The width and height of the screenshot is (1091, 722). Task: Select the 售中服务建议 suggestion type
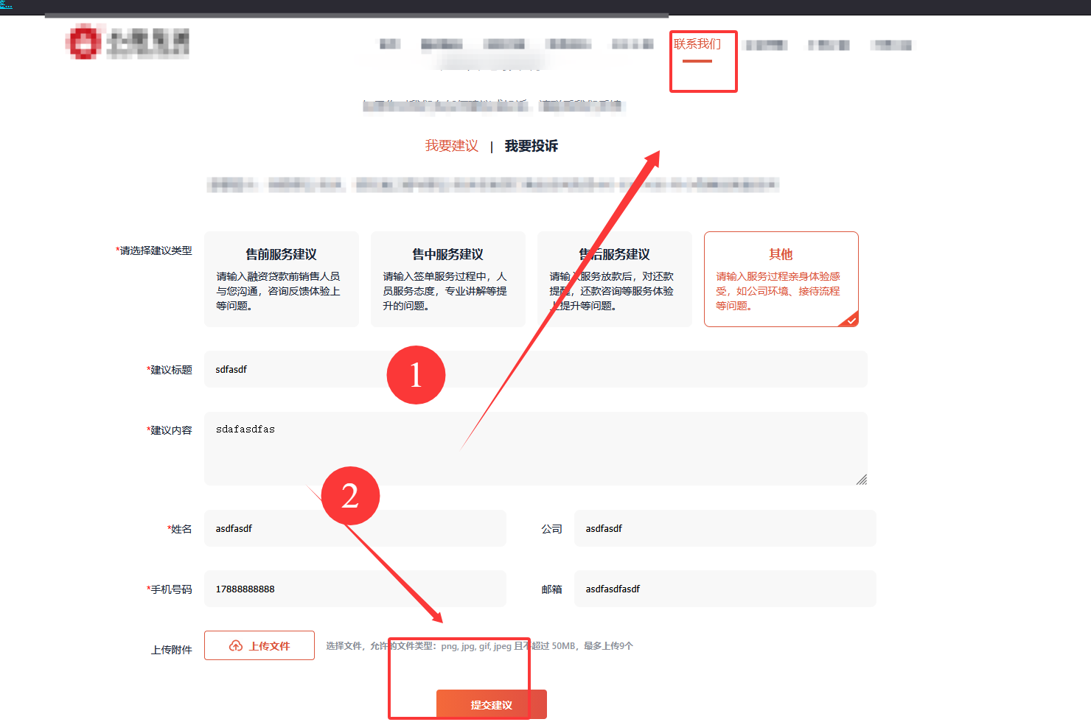(447, 279)
